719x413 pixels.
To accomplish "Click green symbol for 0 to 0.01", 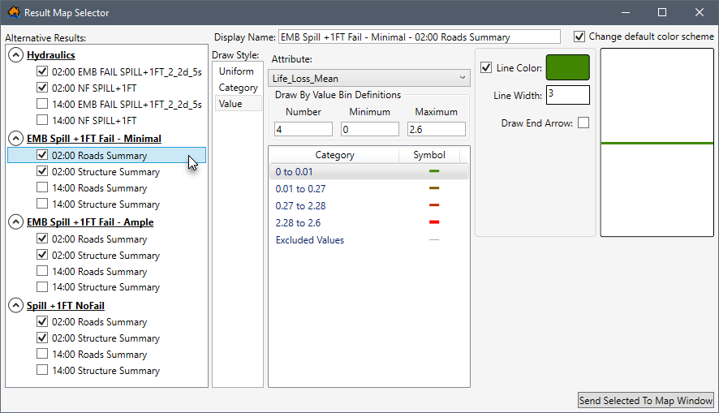I will pyautogui.click(x=434, y=171).
